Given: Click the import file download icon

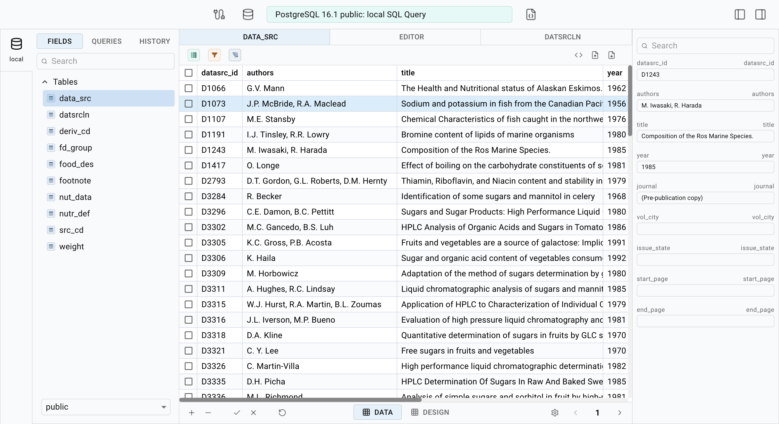Looking at the screenshot, I should point(611,55).
